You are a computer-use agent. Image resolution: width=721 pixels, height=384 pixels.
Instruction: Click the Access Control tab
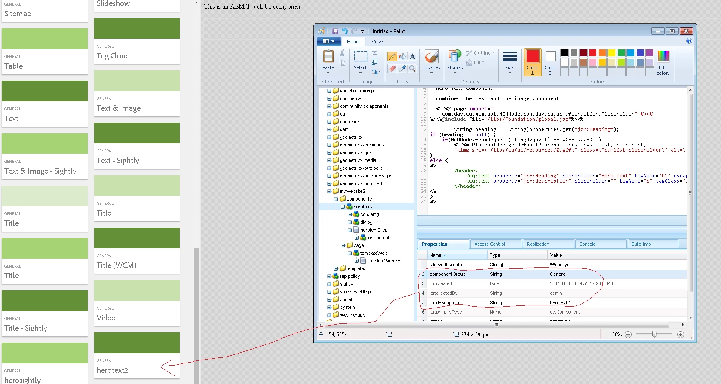496,244
